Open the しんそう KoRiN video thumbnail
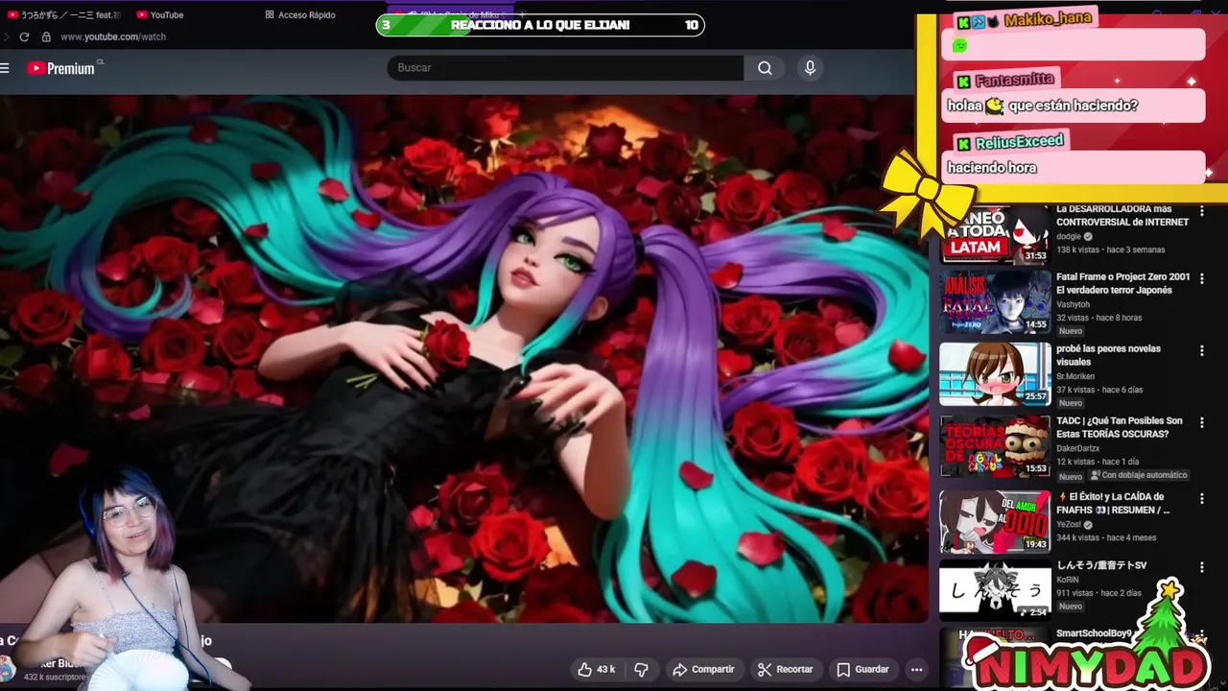Image resolution: width=1228 pixels, height=691 pixels. [995, 590]
